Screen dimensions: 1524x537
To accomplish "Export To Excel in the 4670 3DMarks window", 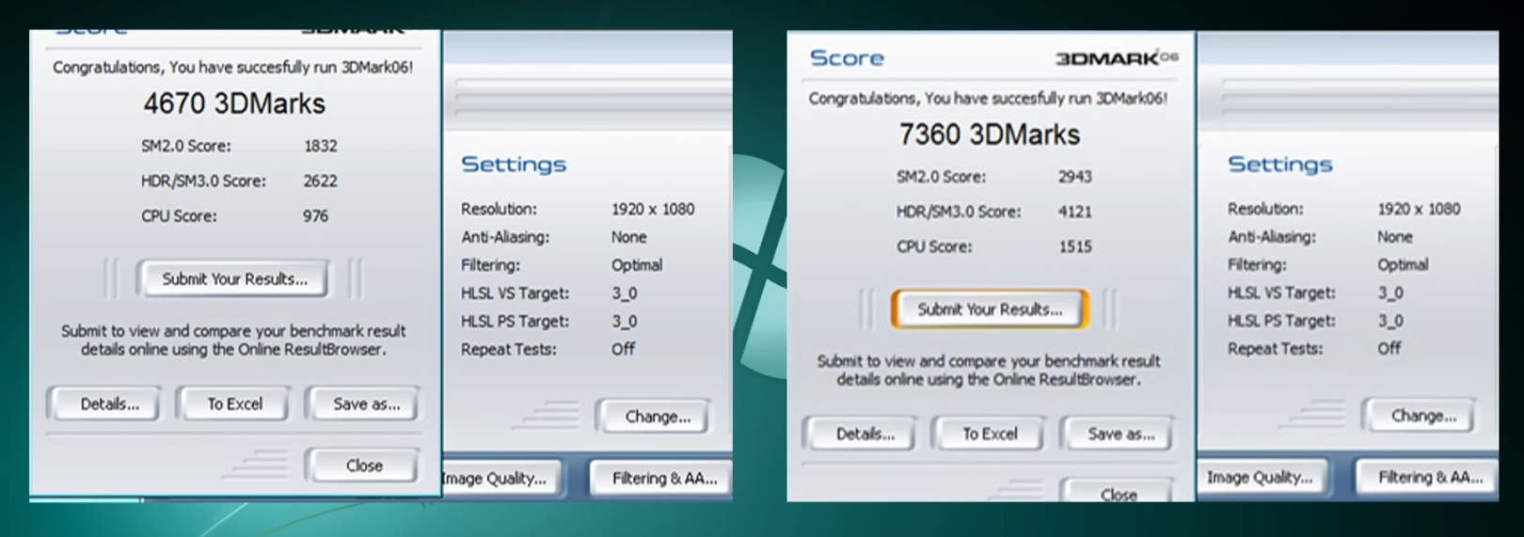I will tap(234, 404).
